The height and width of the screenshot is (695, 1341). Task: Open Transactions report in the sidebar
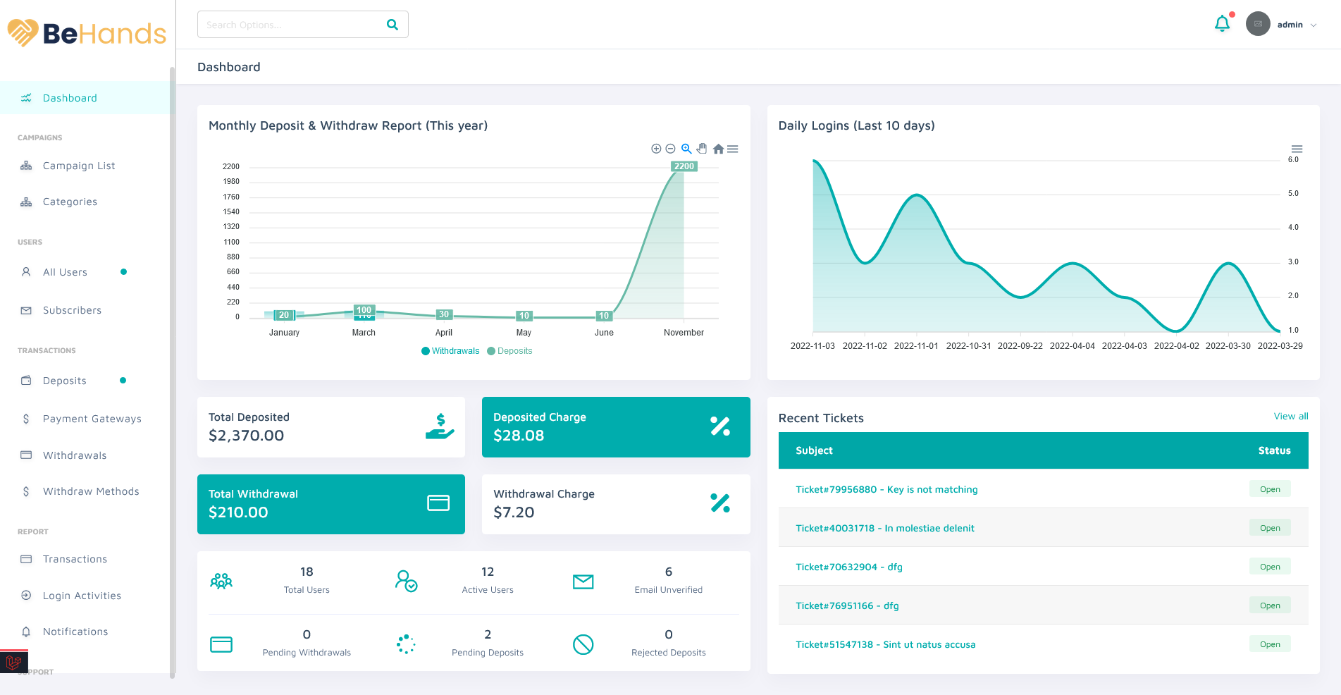75,559
